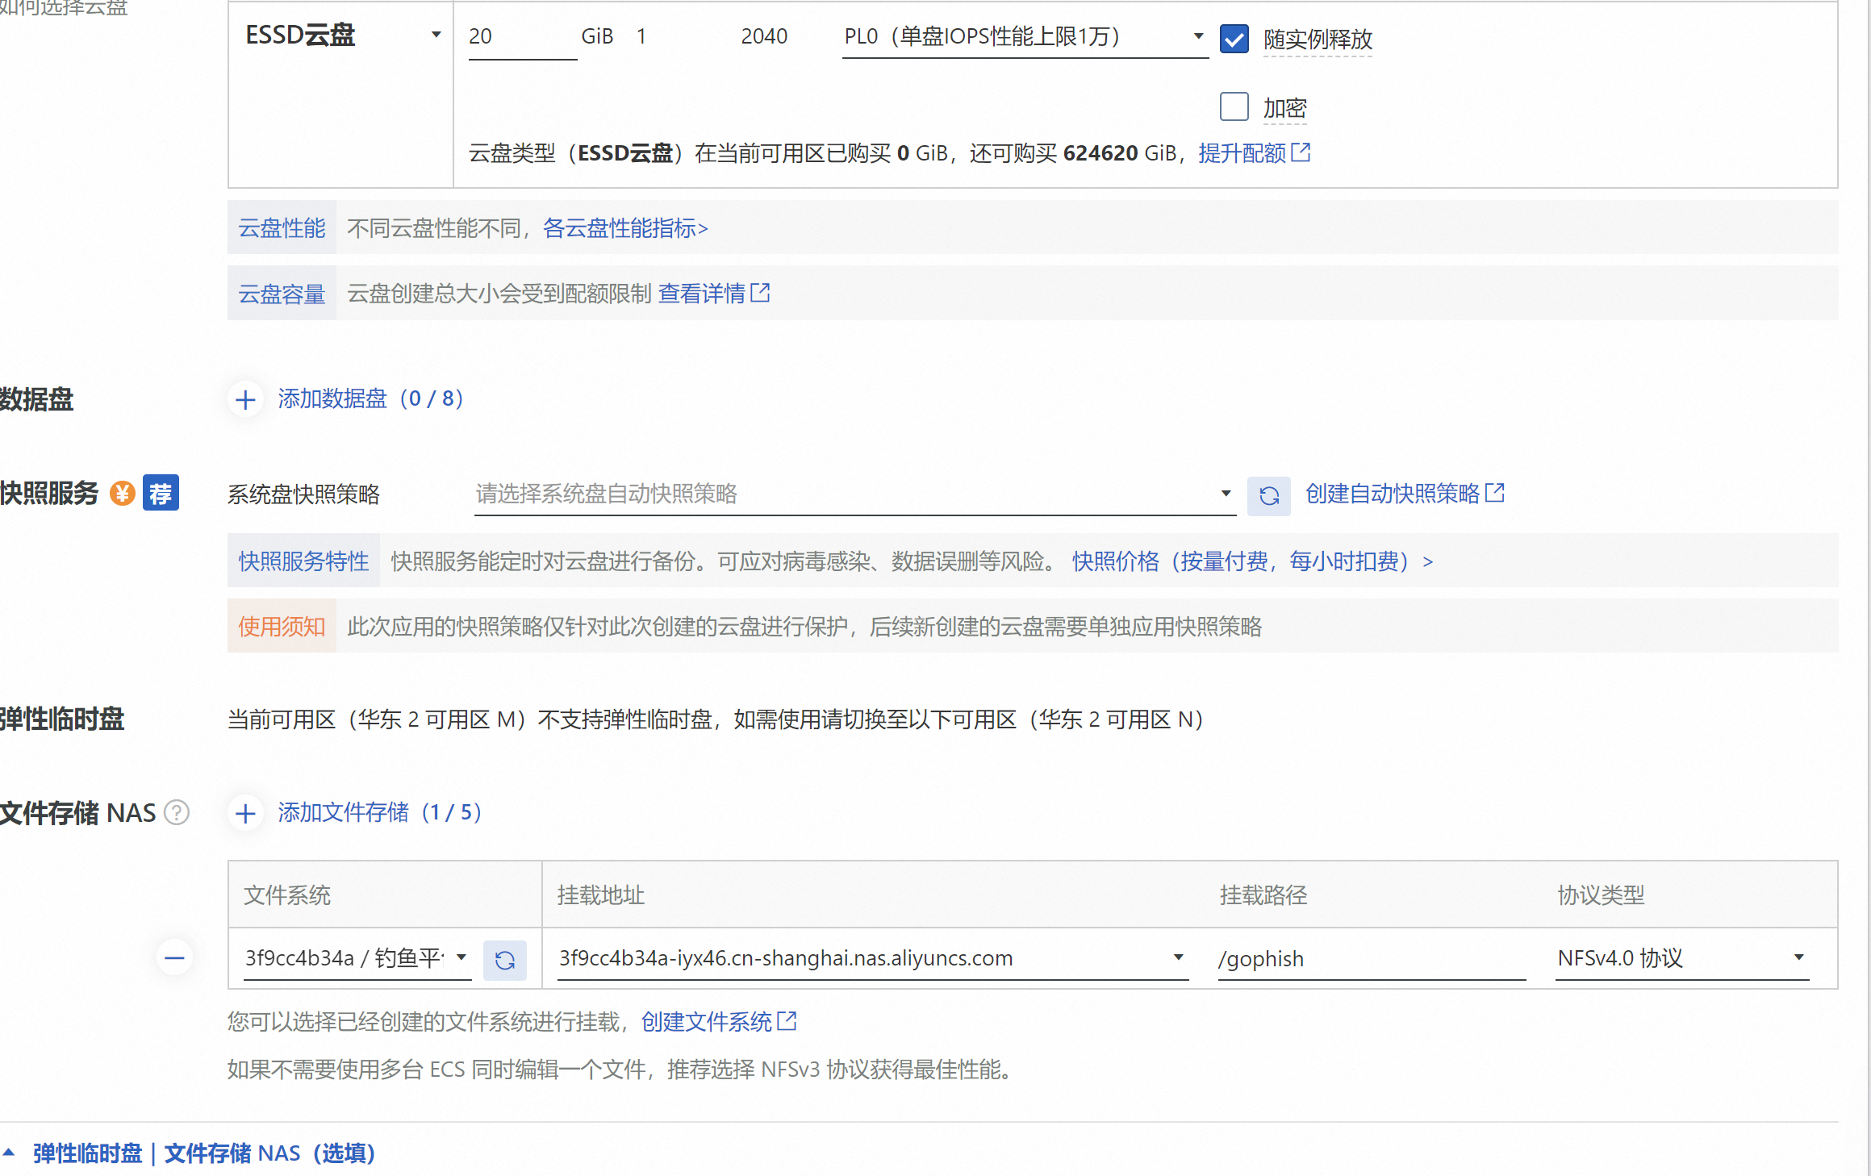Click the 624620 GiB remaining quota text
Image resolution: width=1871 pixels, height=1176 pixels.
1120,153
